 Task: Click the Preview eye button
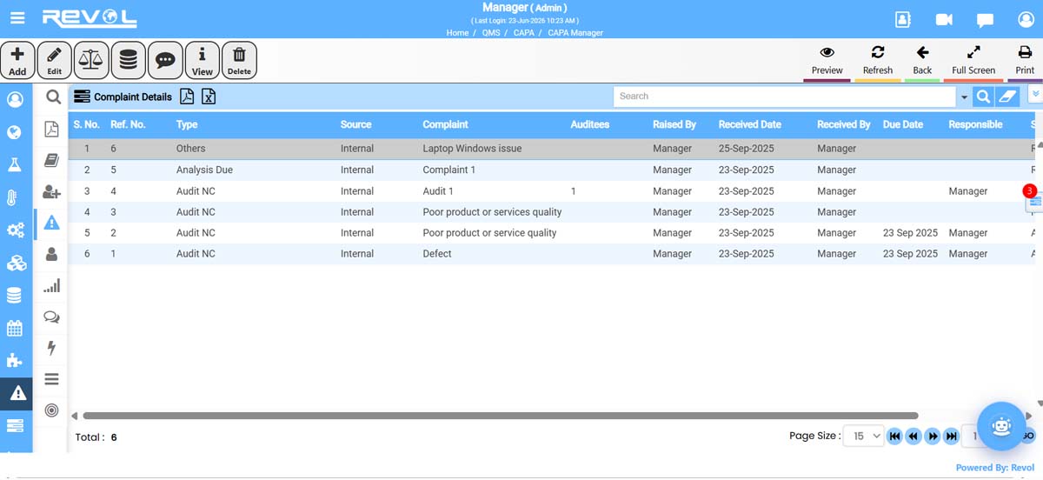(x=827, y=61)
